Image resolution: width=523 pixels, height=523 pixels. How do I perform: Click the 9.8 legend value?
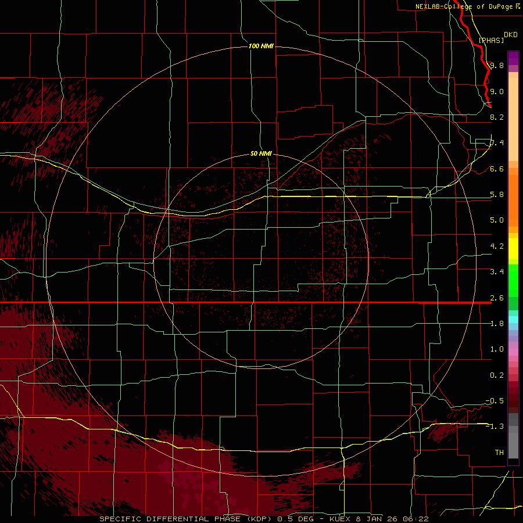point(497,65)
